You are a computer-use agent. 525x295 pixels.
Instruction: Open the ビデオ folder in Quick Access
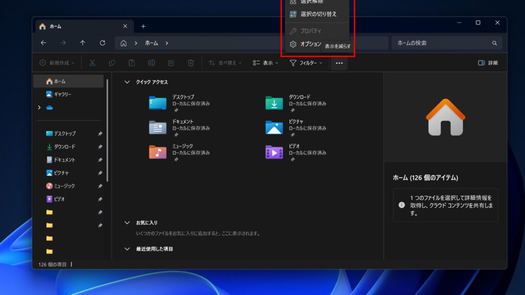[x=296, y=152]
